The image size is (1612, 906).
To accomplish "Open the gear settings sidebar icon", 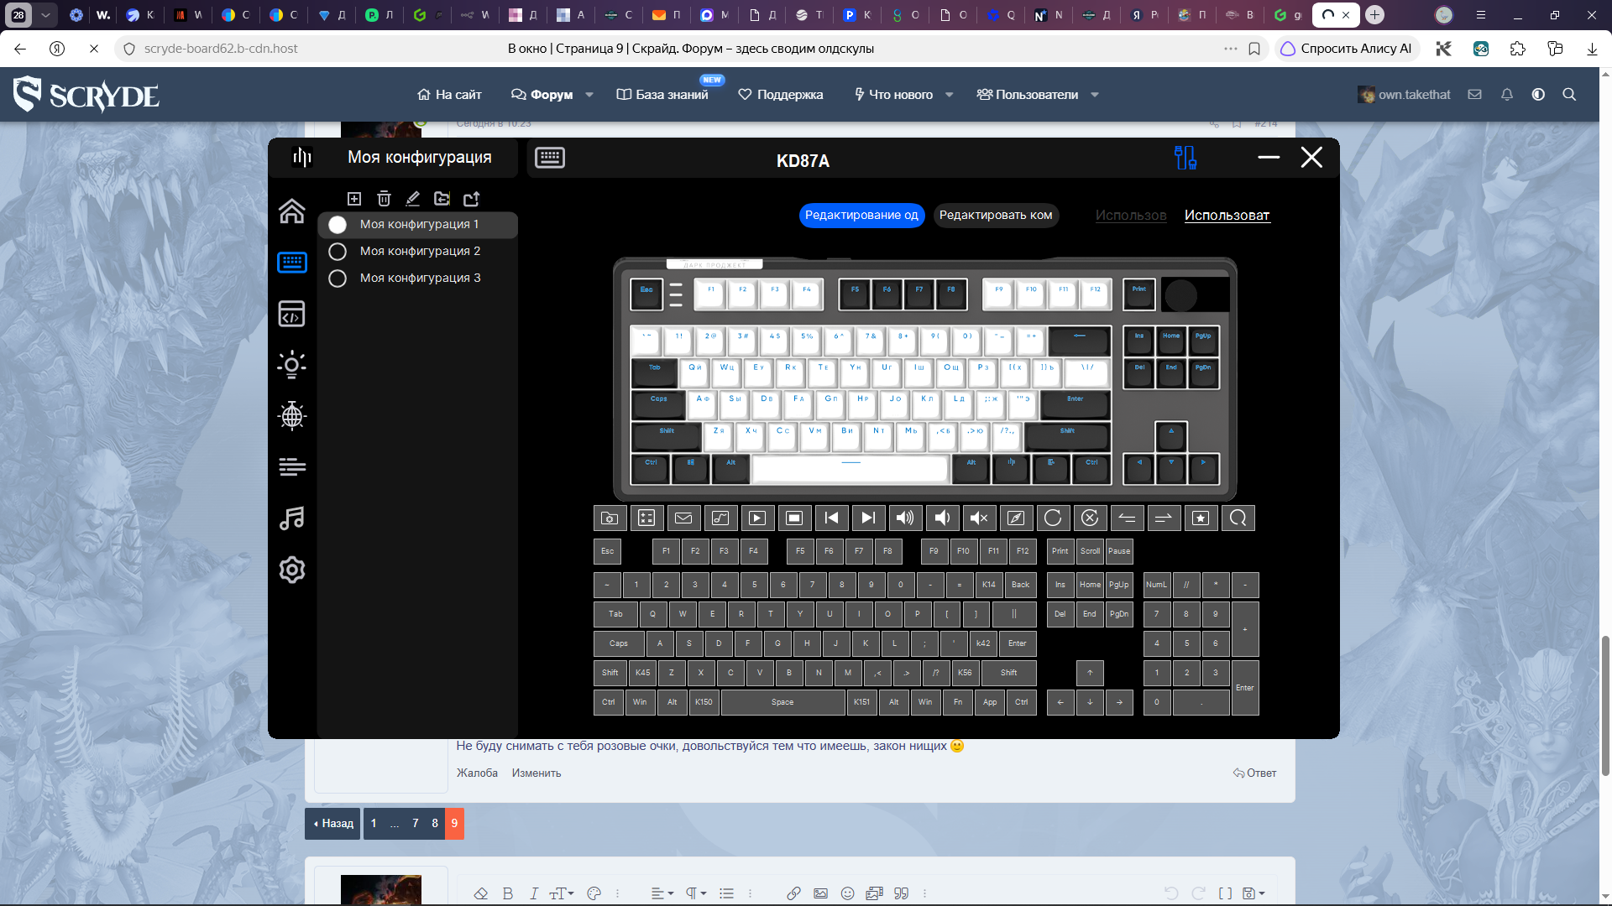I will pos(292,570).
